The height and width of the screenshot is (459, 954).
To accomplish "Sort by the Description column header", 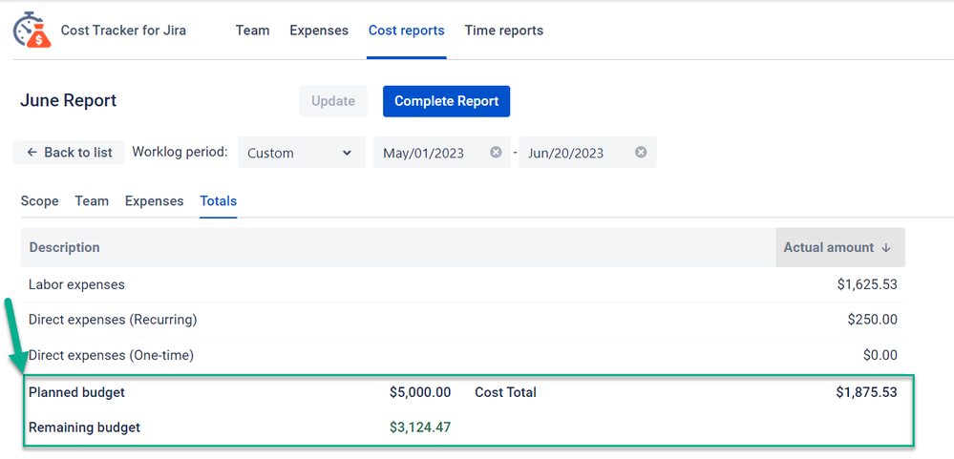I will pos(65,247).
